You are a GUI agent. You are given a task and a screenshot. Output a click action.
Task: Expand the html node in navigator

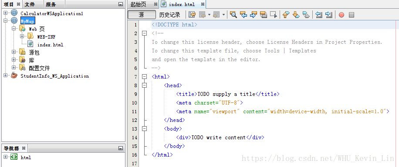[5, 157]
